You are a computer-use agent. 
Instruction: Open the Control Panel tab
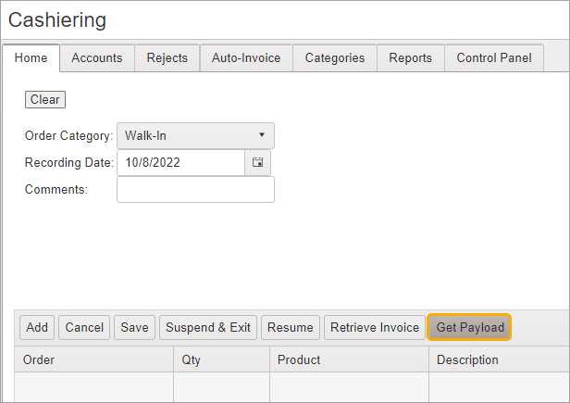[x=494, y=57]
